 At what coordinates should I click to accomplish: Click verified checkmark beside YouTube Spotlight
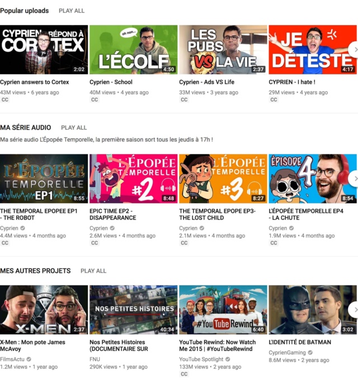point(228,359)
